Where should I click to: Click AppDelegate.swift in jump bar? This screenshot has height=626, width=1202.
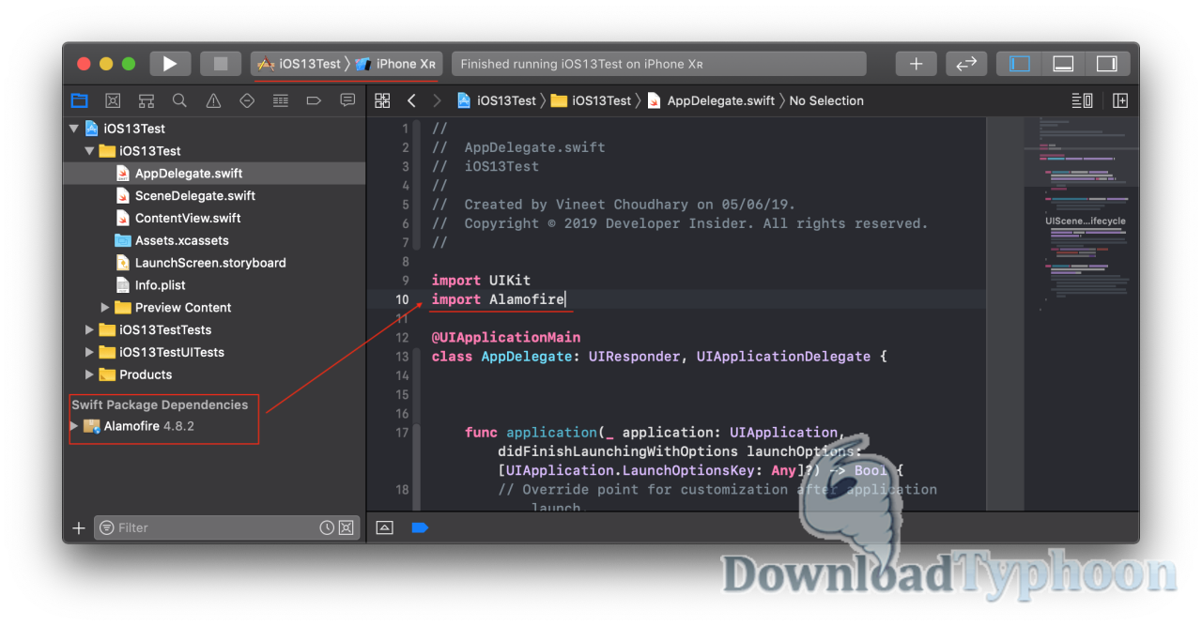point(711,100)
